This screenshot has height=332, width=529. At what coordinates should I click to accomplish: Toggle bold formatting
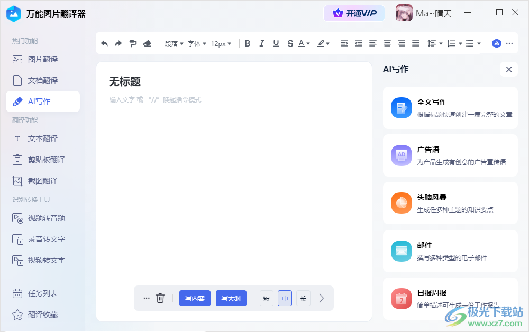pos(248,43)
